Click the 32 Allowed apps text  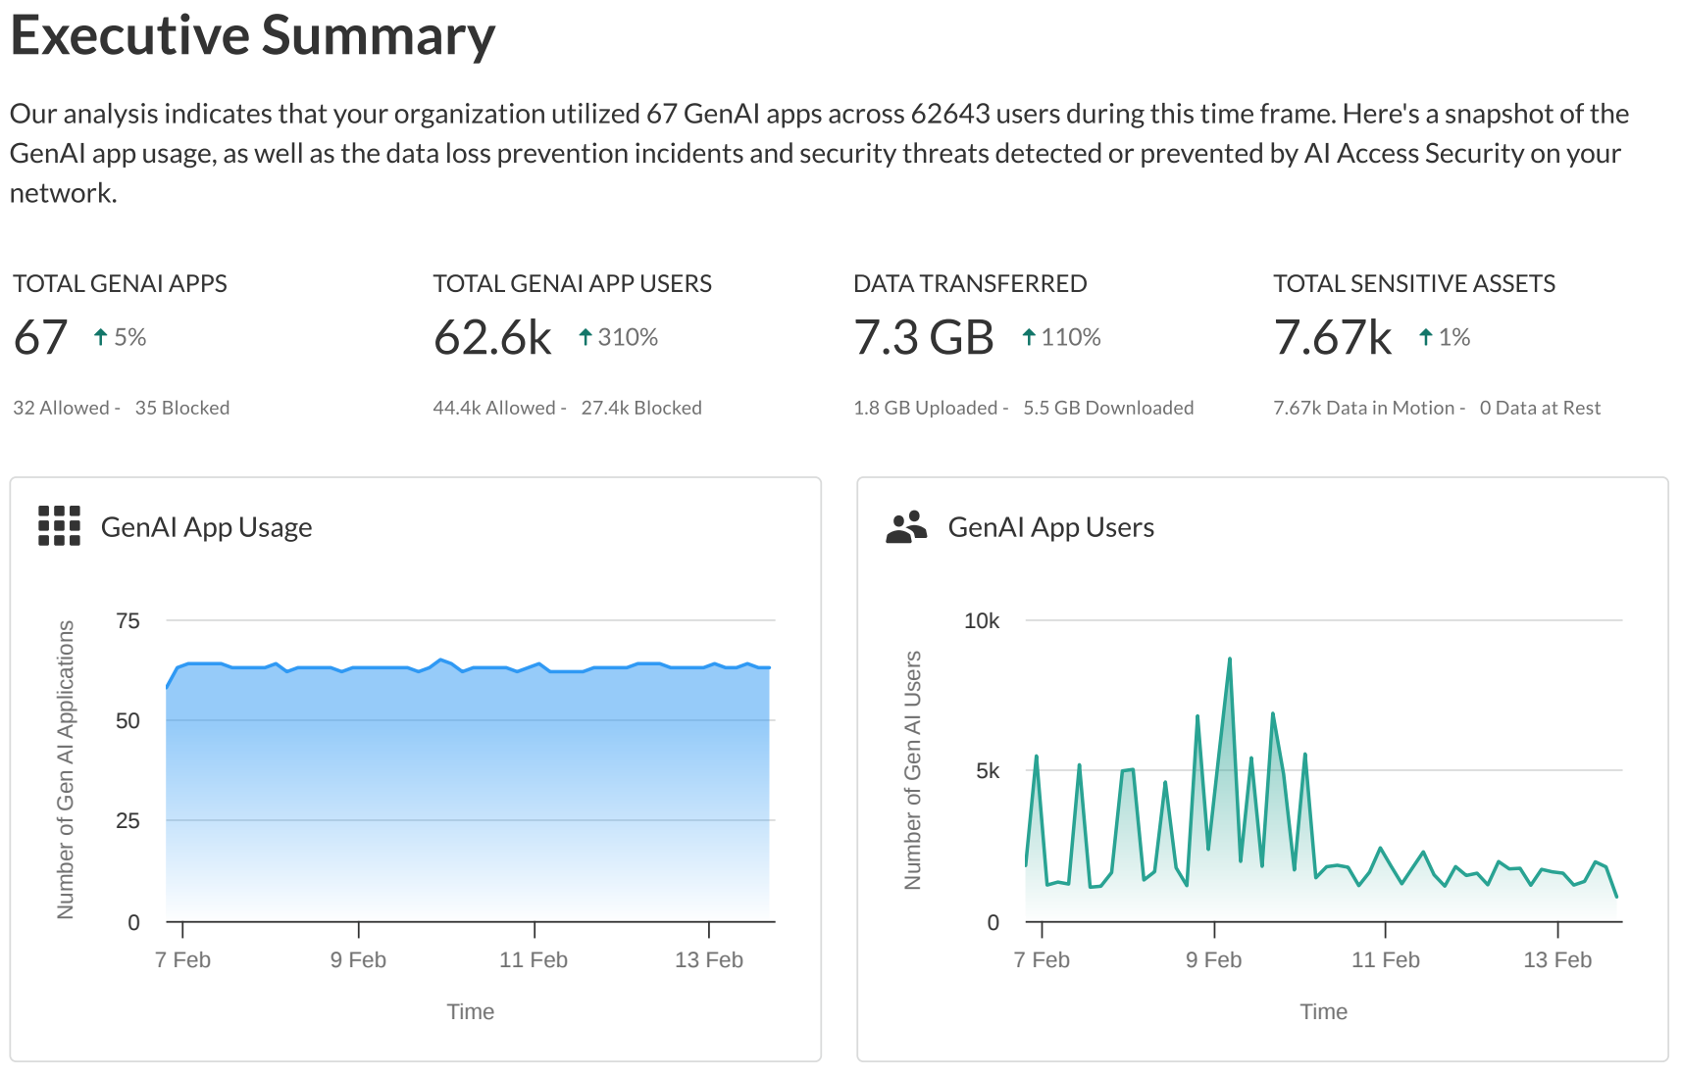coord(61,408)
